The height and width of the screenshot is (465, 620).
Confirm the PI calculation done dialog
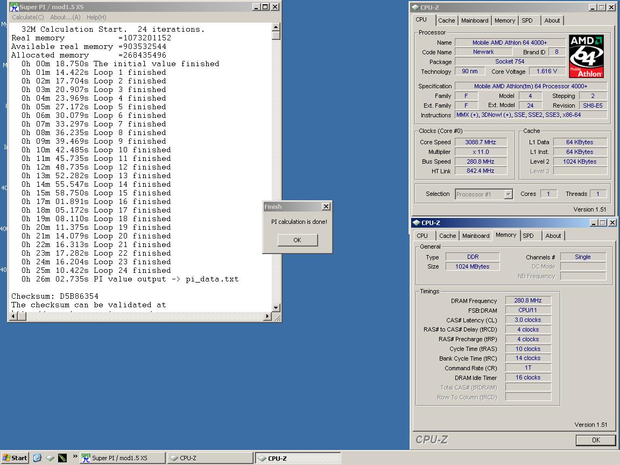(297, 240)
